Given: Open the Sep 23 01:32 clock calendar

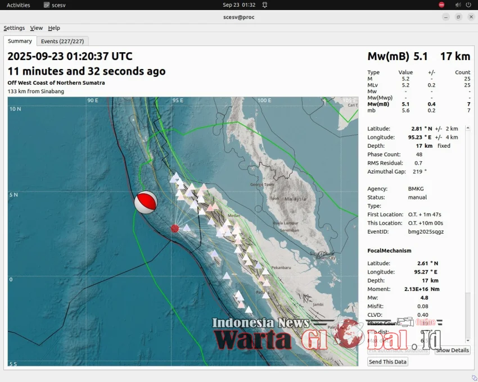Looking at the screenshot, I should 239,5.
